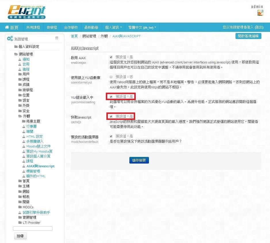This screenshot has height=243, width=270.
Task: Click the flask icon beside 標籤管理
Action: click(24, 171)
